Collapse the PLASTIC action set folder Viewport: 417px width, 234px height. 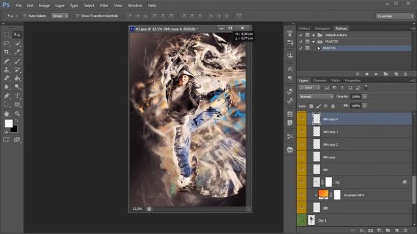coord(313,42)
